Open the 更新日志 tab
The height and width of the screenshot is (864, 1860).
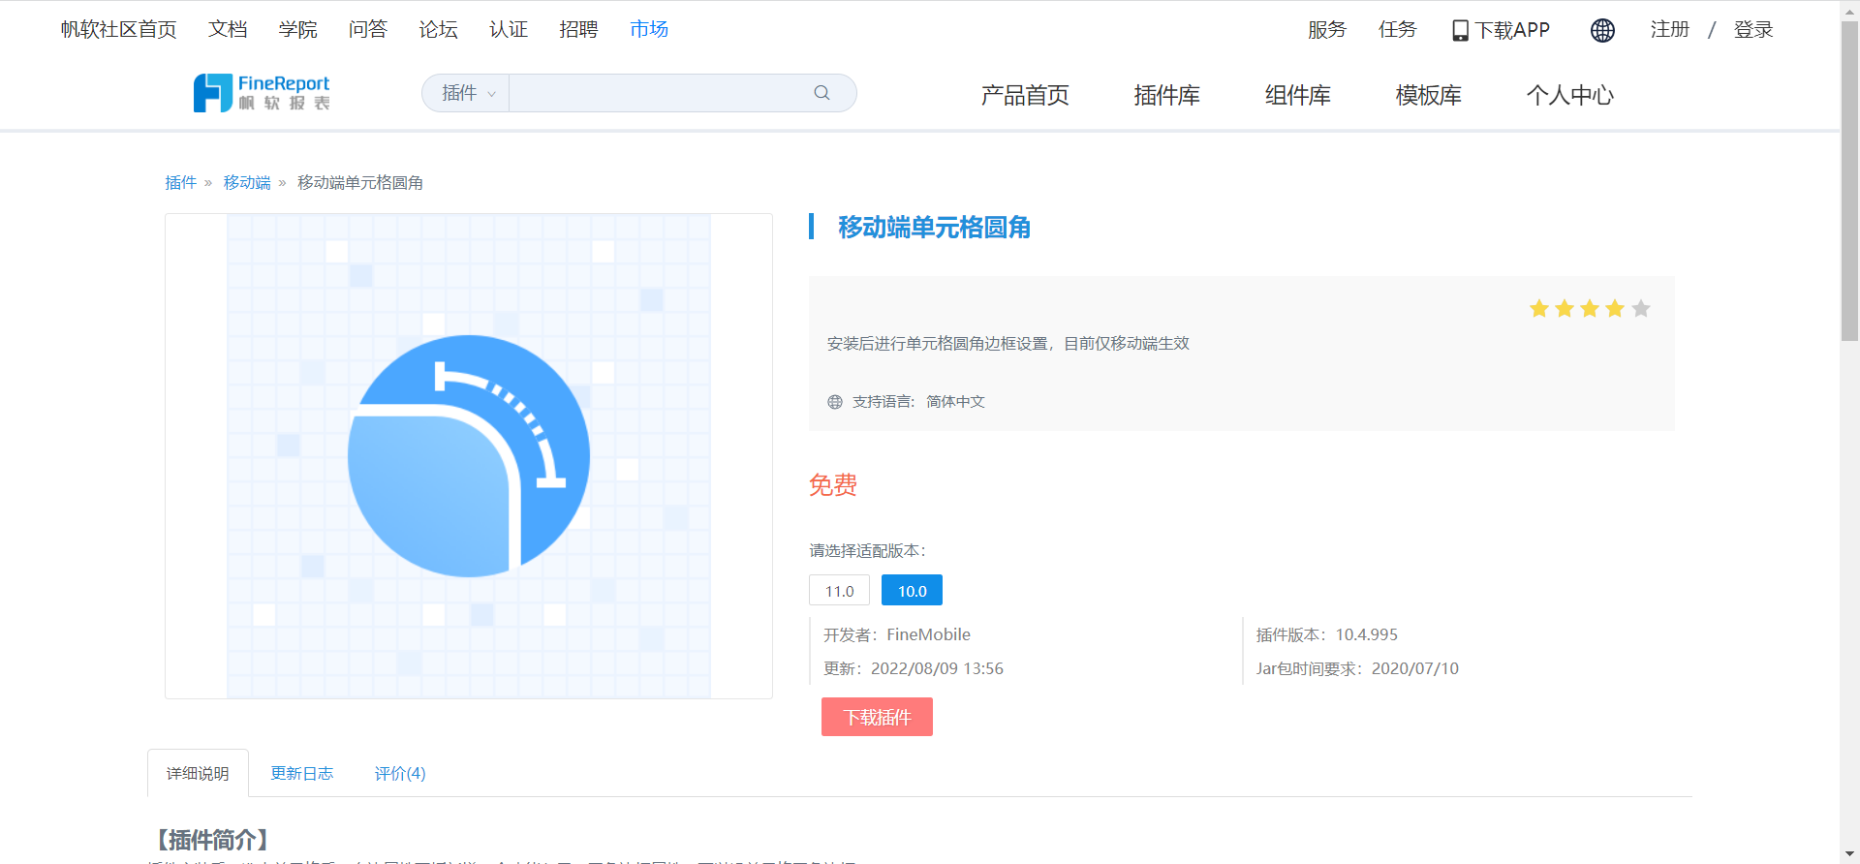pyautogui.click(x=301, y=773)
